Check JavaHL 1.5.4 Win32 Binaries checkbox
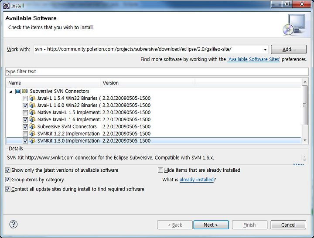This screenshot has height=238, width=314. (x=25, y=99)
